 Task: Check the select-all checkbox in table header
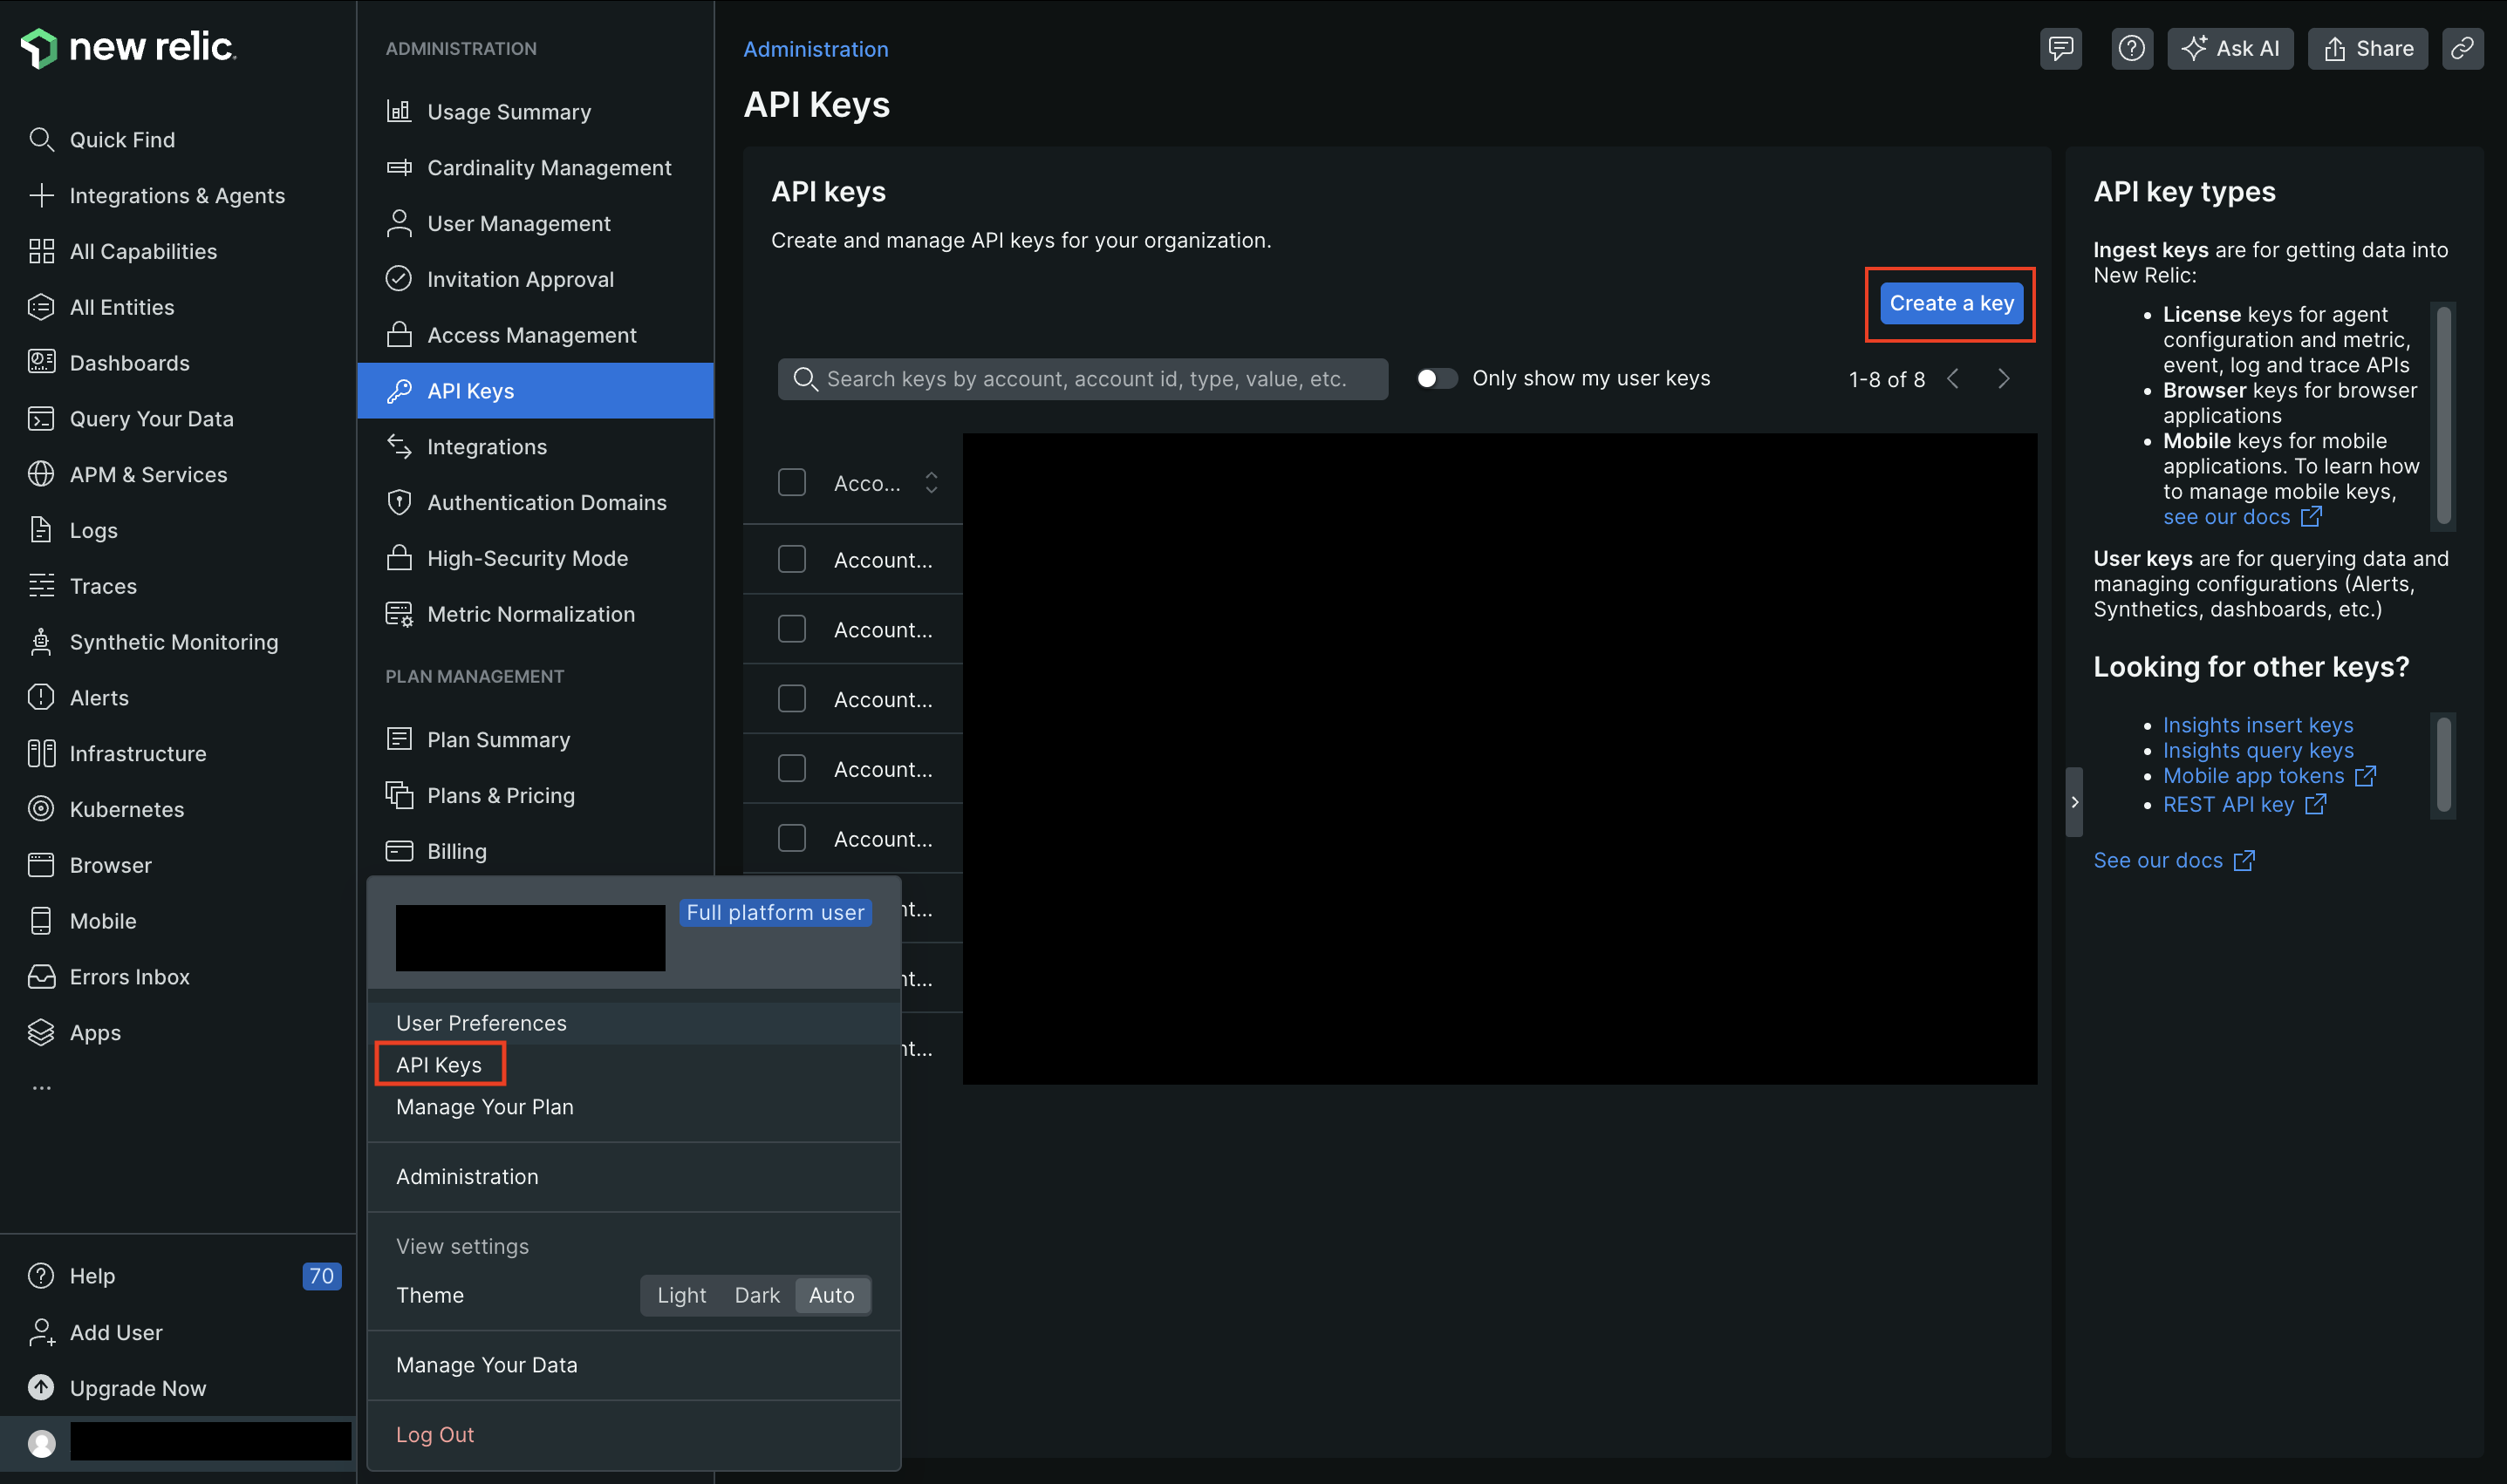click(x=791, y=483)
